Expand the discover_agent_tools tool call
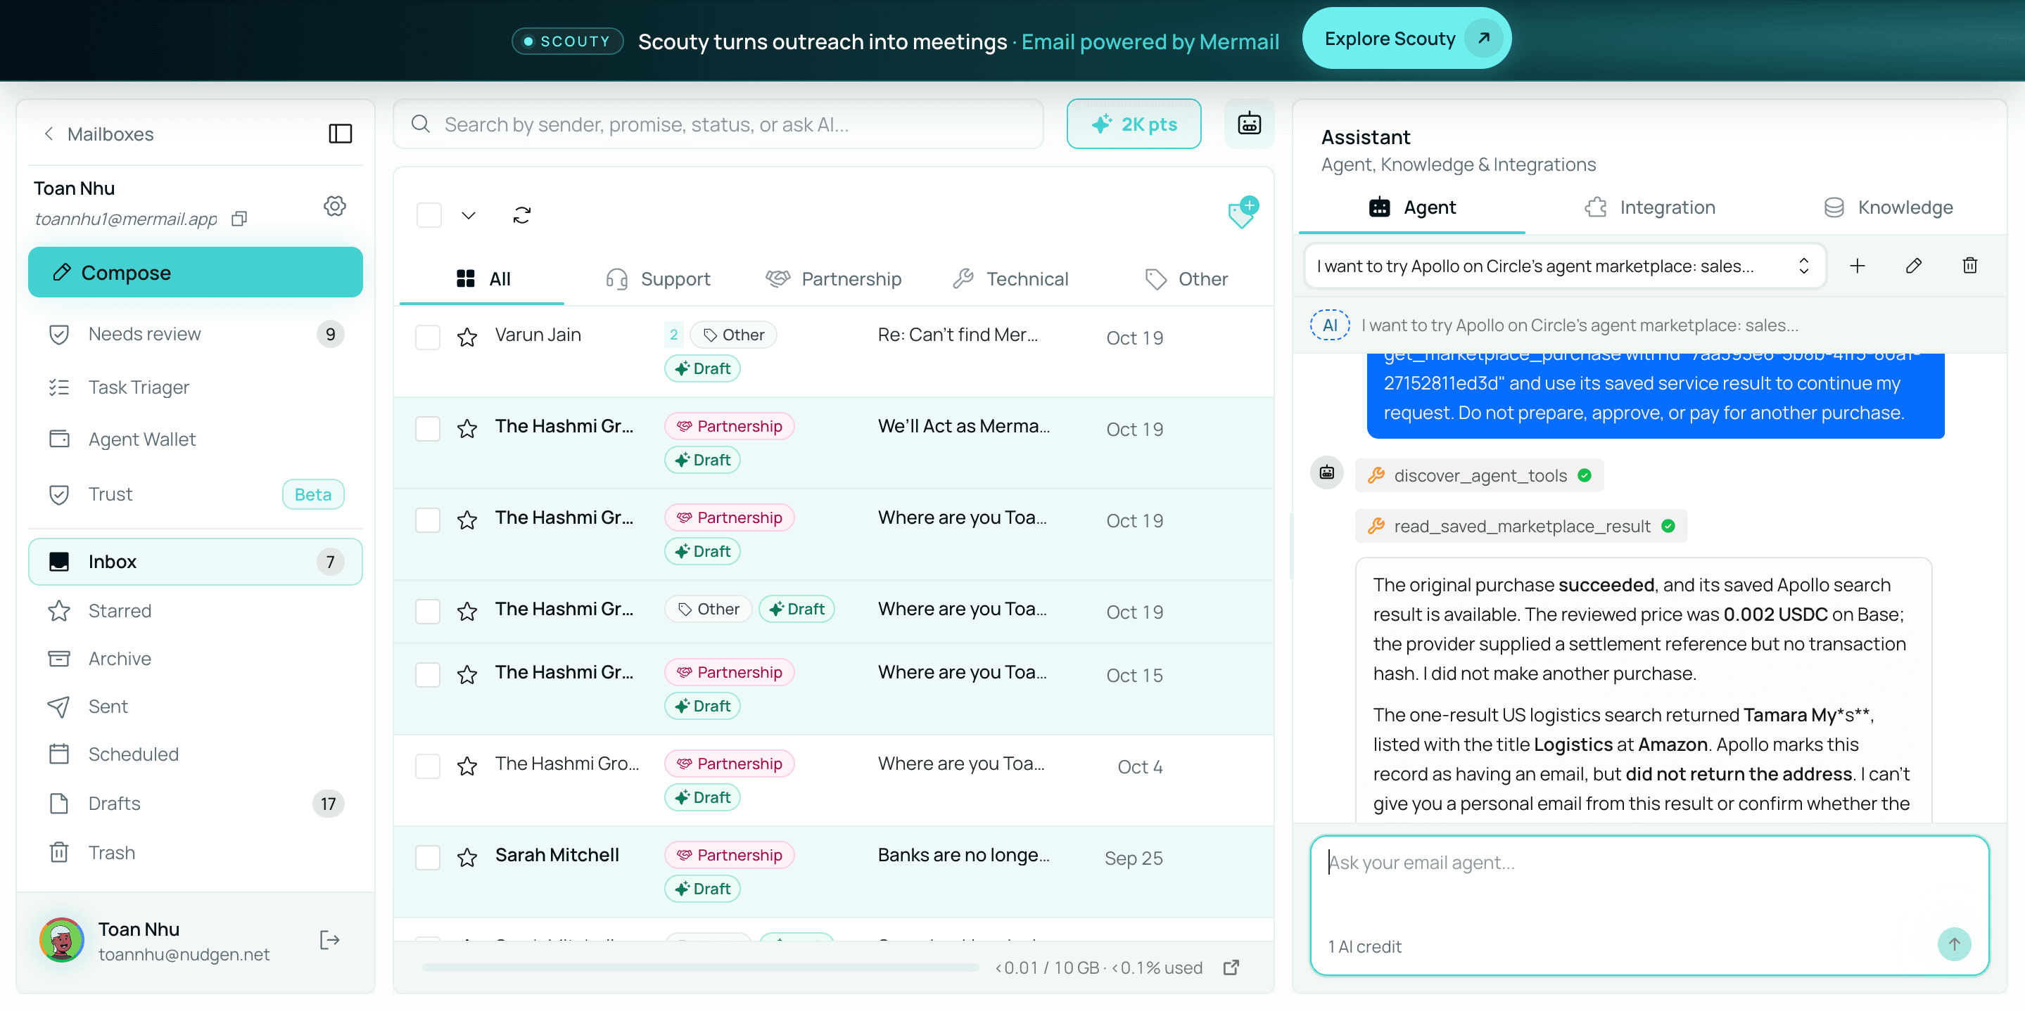This screenshot has height=1011, width=2025. 1480,476
